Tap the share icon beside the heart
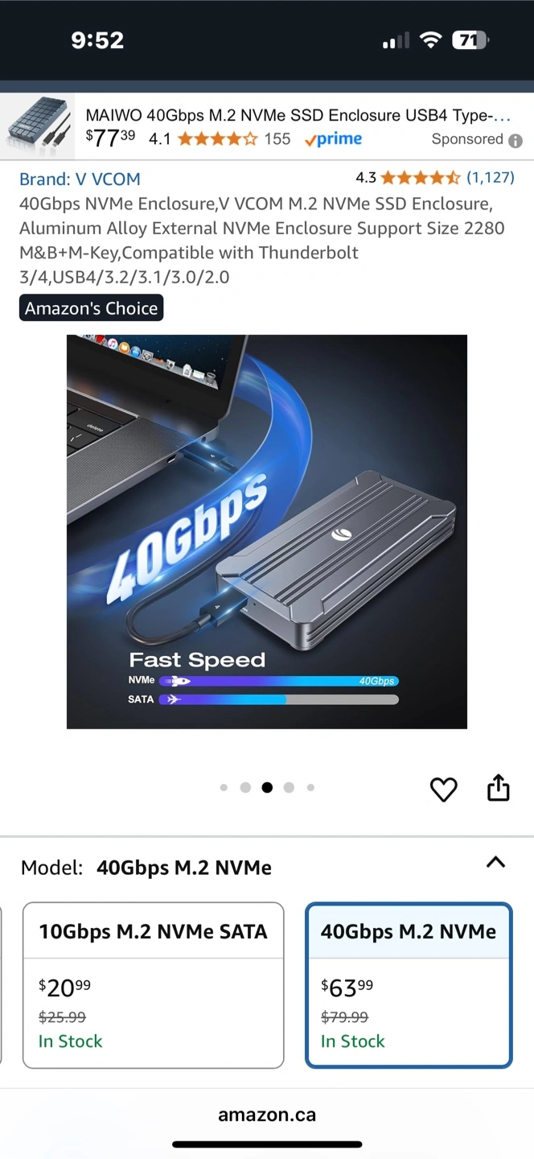The height and width of the screenshot is (1159, 534). tap(499, 788)
